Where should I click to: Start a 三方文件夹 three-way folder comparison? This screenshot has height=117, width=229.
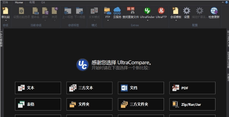click(x=141, y=104)
